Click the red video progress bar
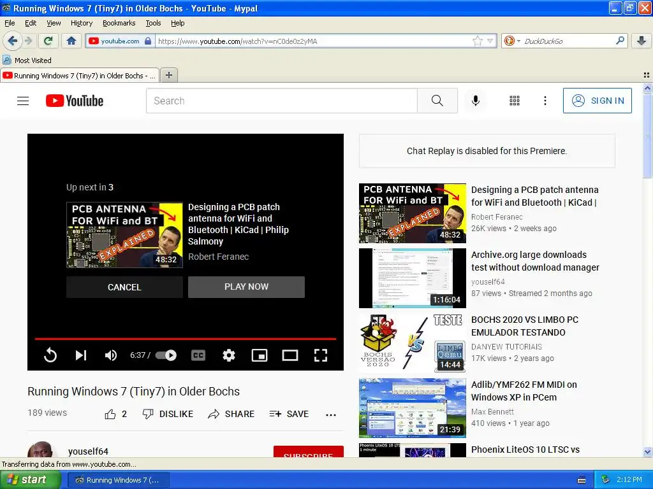Image resolution: width=653 pixels, height=489 pixels. [x=186, y=339]
